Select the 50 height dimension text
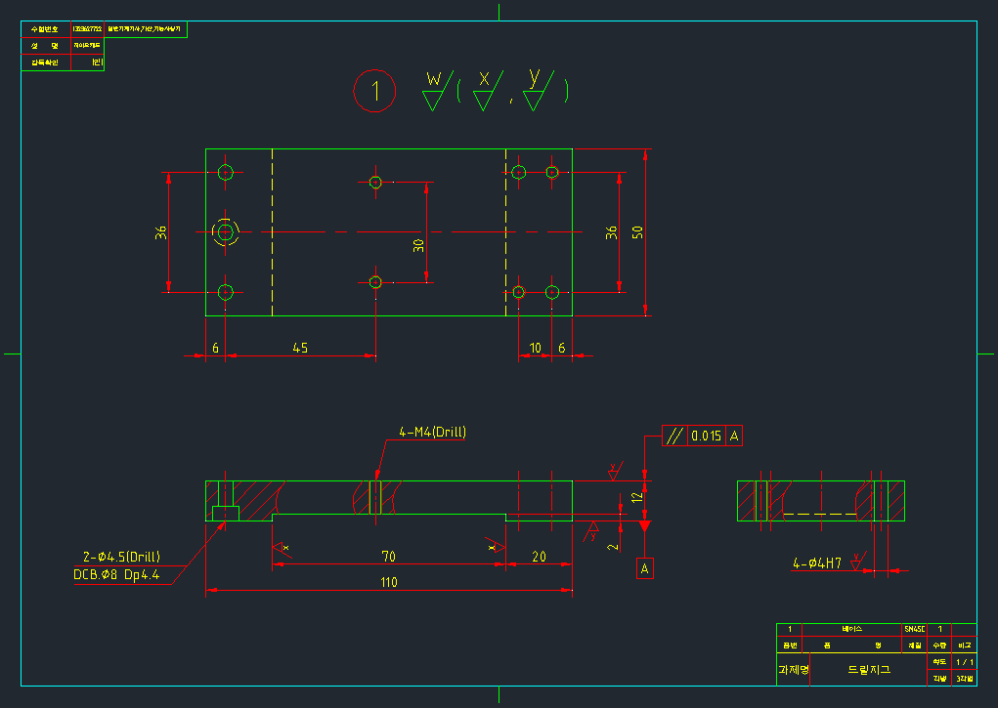This screenshot has height=708, width=998. coord(637,232)
